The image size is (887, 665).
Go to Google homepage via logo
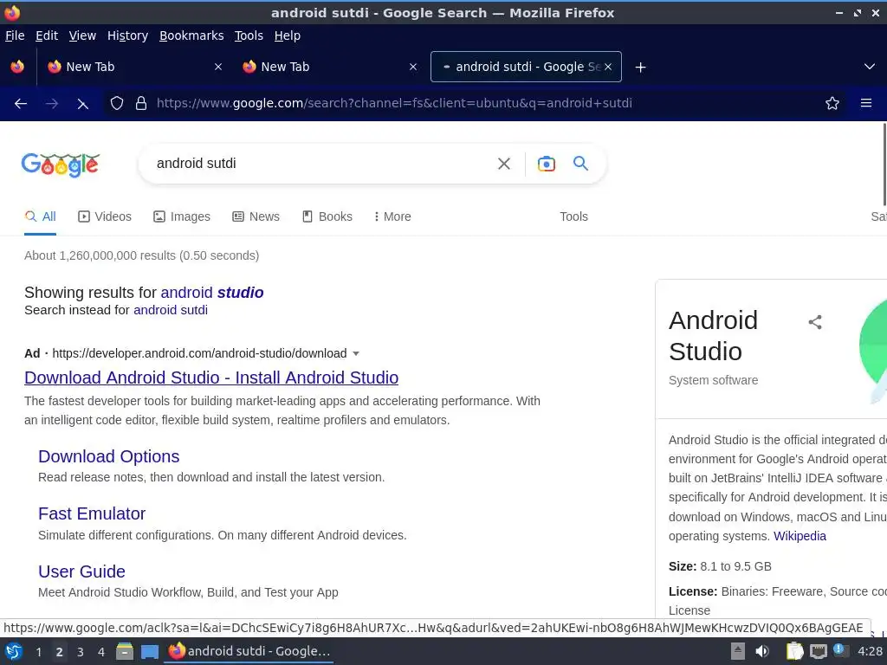61,165
